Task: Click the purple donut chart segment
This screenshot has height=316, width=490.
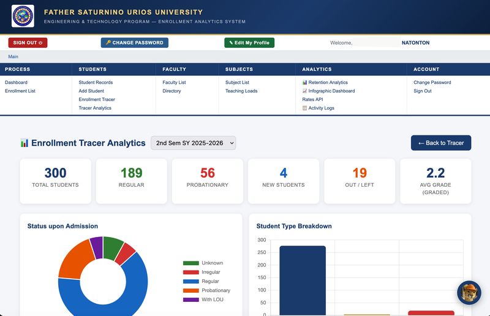Action: click(x=97, y=247)
